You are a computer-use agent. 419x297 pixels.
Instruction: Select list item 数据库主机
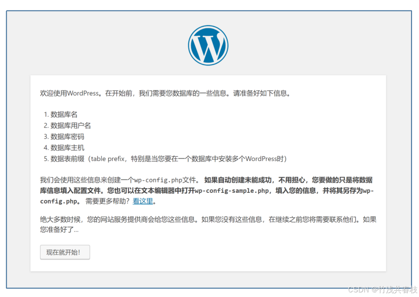68,148
